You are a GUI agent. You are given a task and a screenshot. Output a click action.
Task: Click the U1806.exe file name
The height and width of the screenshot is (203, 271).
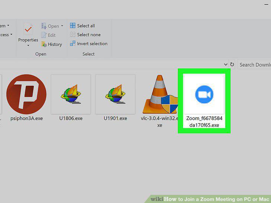tap(71, 119)
